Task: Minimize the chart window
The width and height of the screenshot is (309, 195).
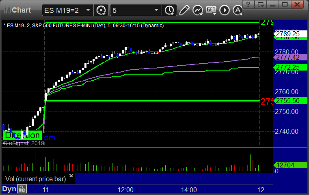Action: 273,4
